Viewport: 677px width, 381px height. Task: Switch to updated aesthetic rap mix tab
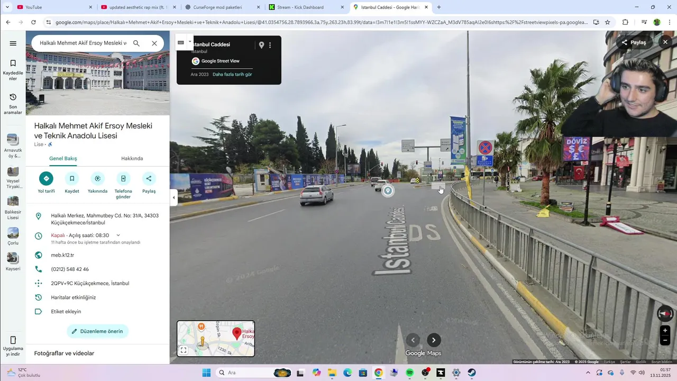pos(139,7)
